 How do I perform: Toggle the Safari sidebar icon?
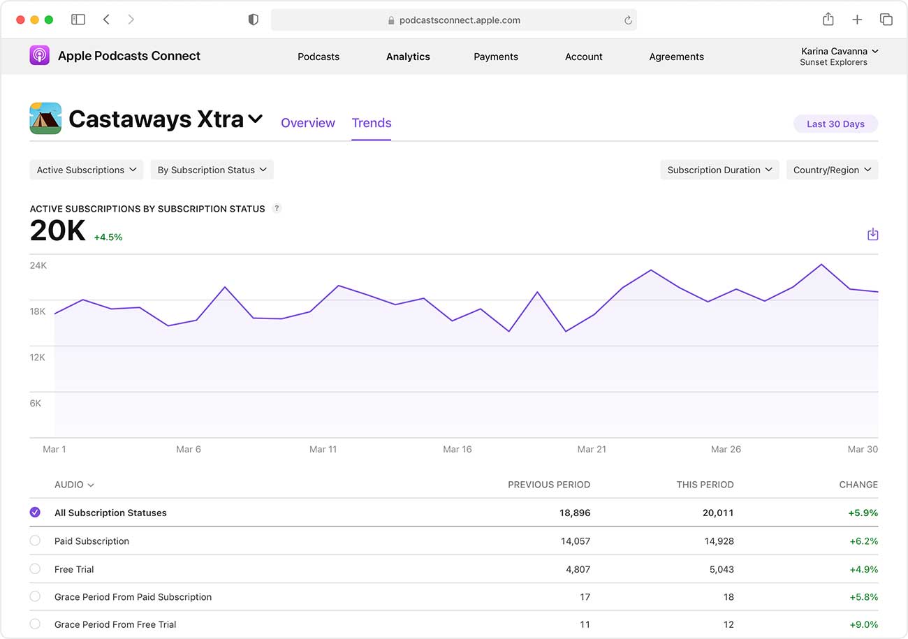point(78,20)
